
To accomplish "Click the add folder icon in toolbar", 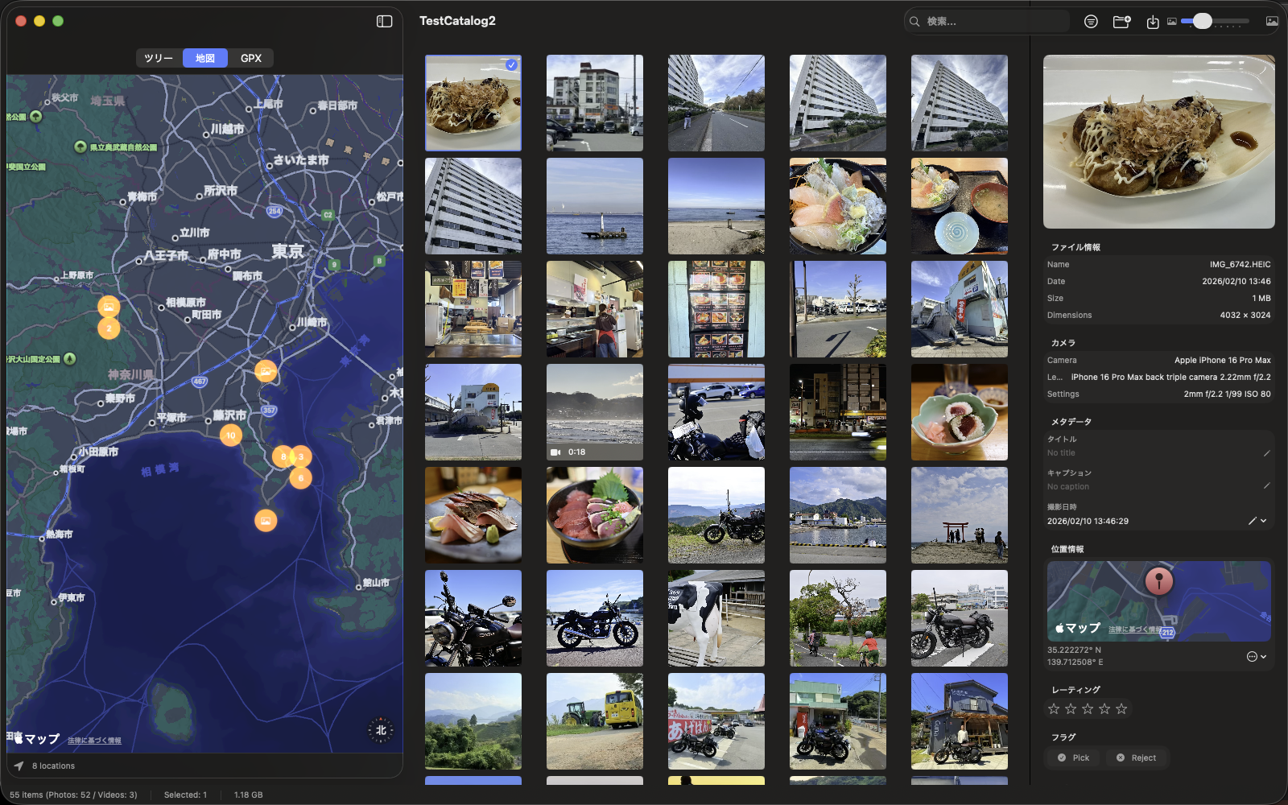I will pos(1121,21).
